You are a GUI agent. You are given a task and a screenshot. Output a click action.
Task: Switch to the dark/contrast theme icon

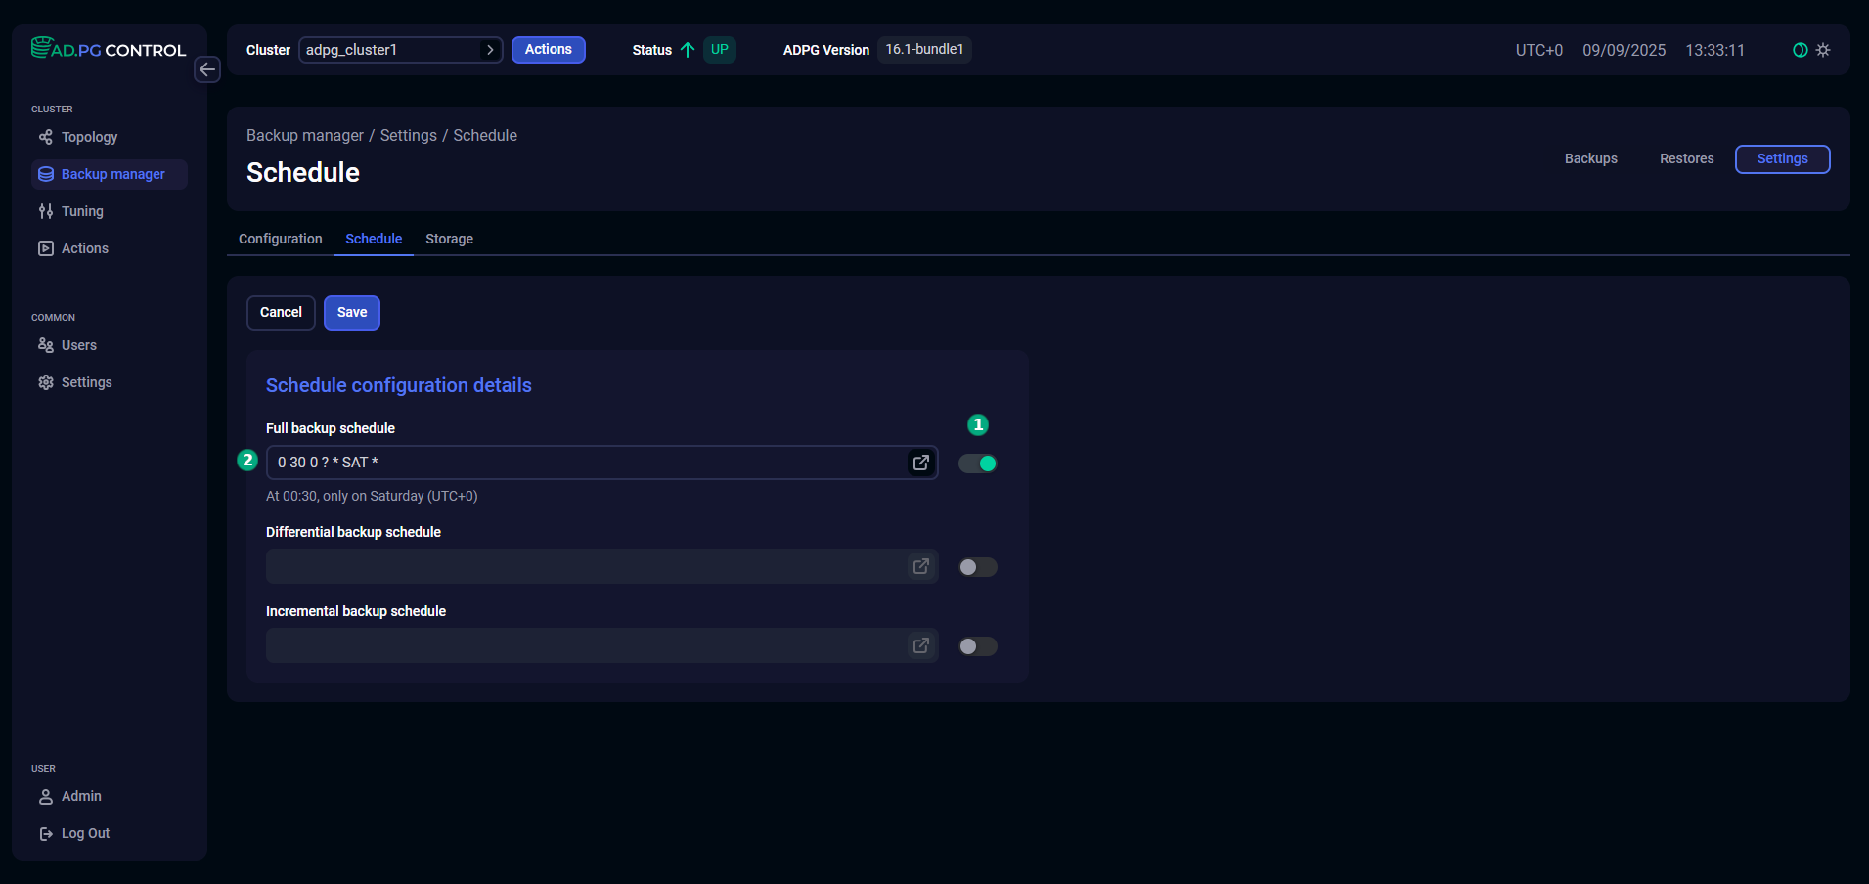[1800, 50]
